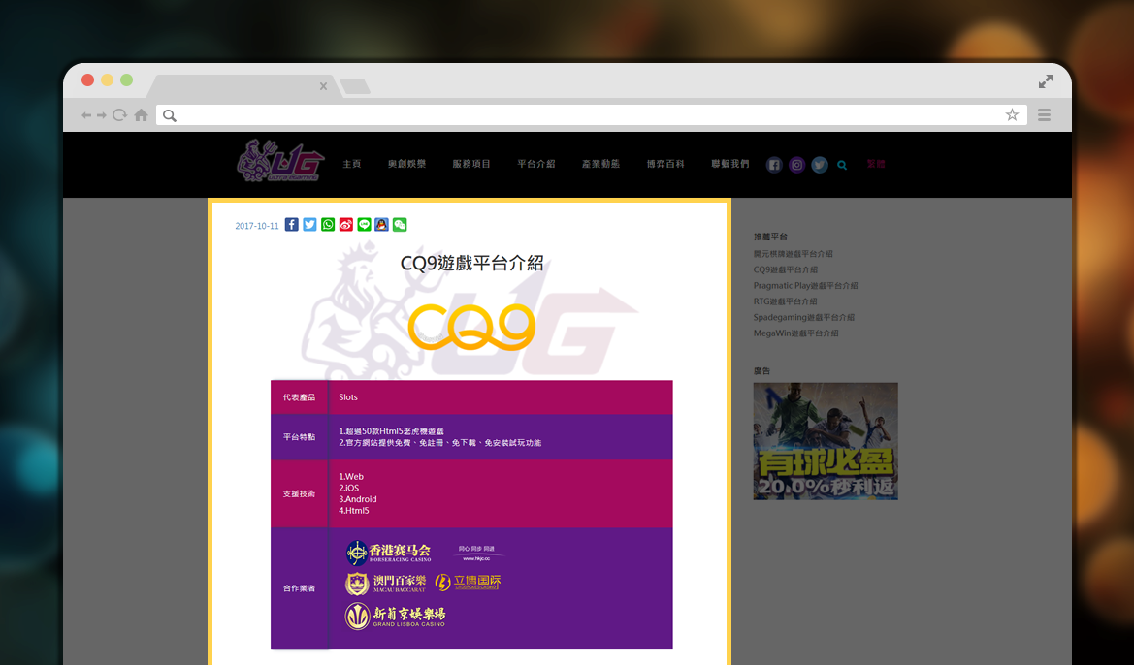Share the article via WhatsApp
Image resolution: width=1134 pixels, height=665 pixels.
[328, 225]
